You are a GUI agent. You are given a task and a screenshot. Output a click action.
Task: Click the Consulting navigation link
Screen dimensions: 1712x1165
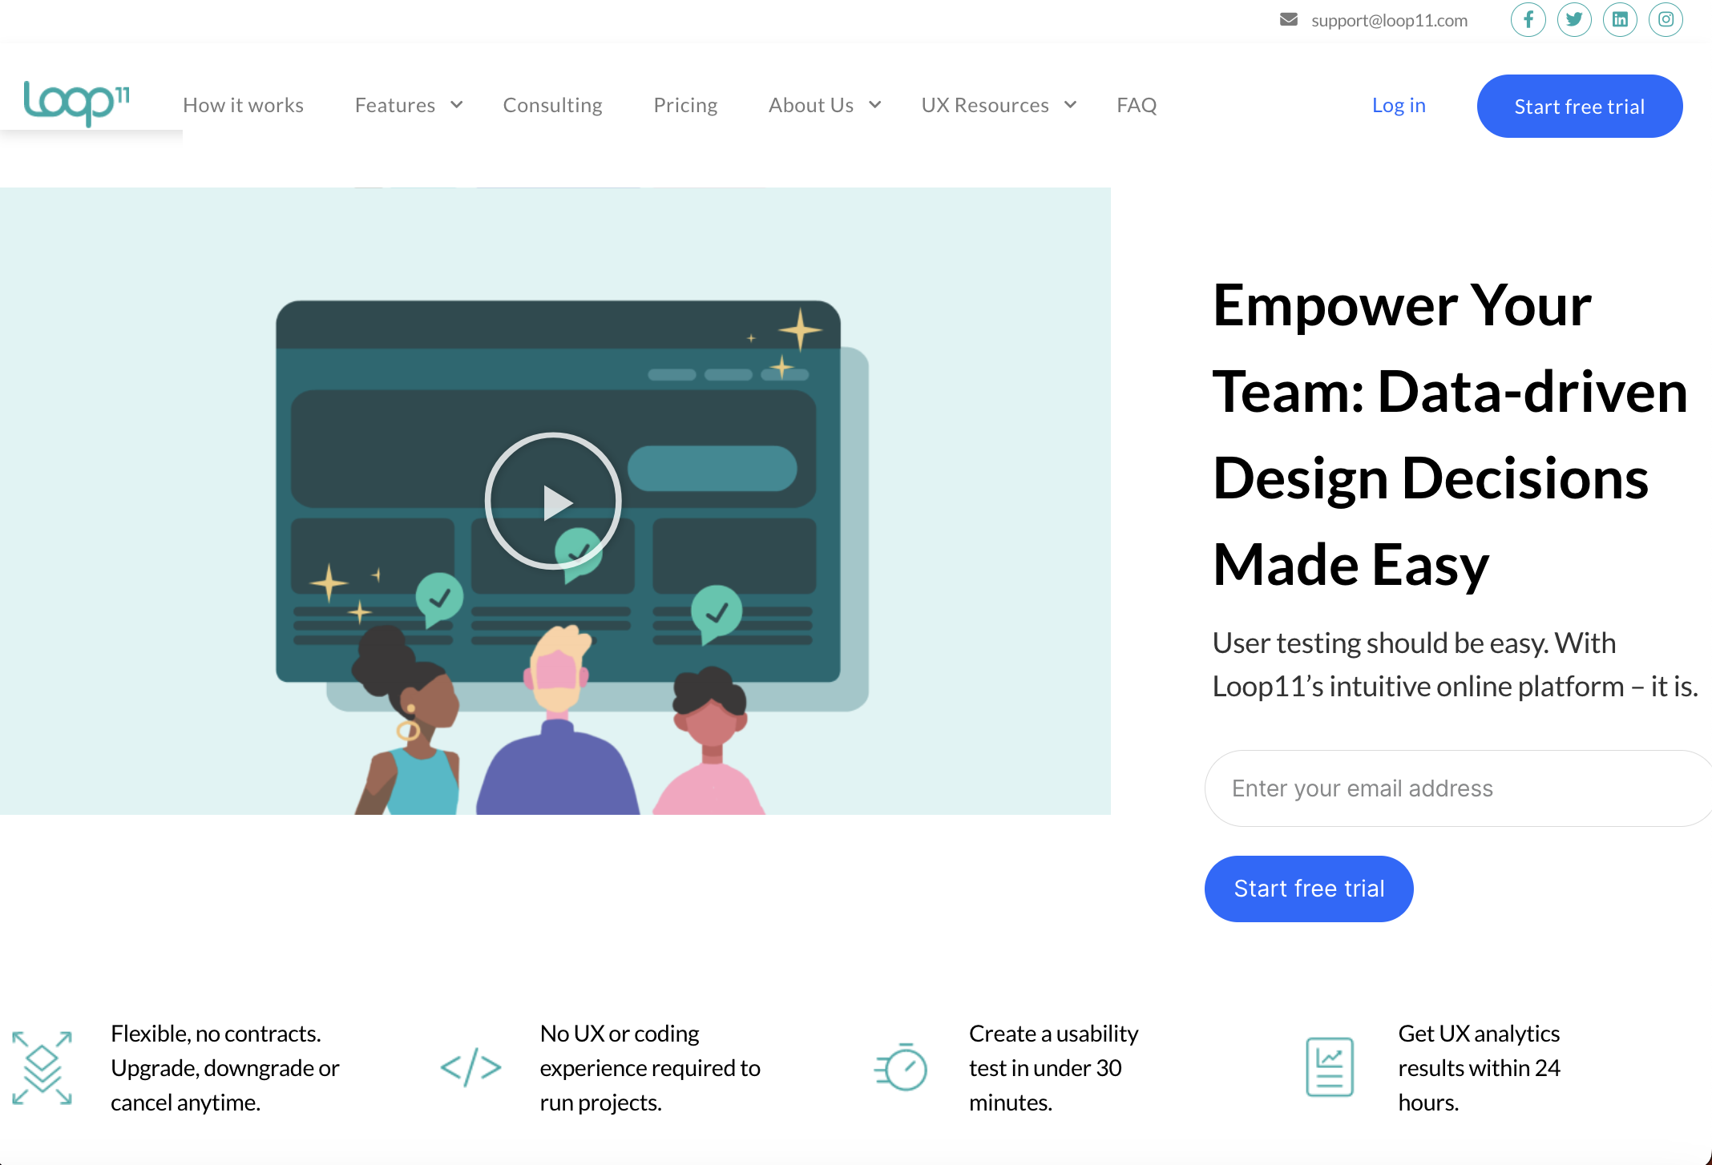pos(552,104)
